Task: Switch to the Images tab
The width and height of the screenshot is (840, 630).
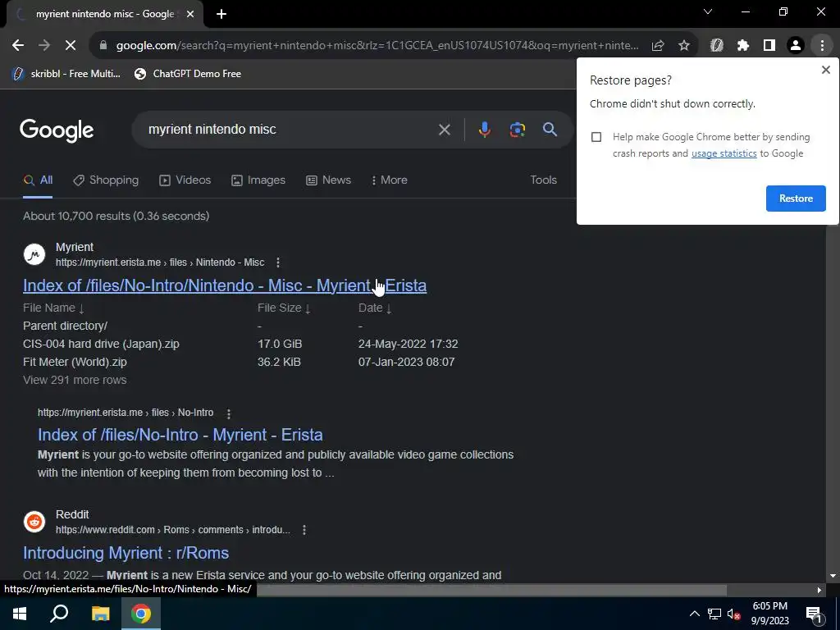Action: click(258, 180)
